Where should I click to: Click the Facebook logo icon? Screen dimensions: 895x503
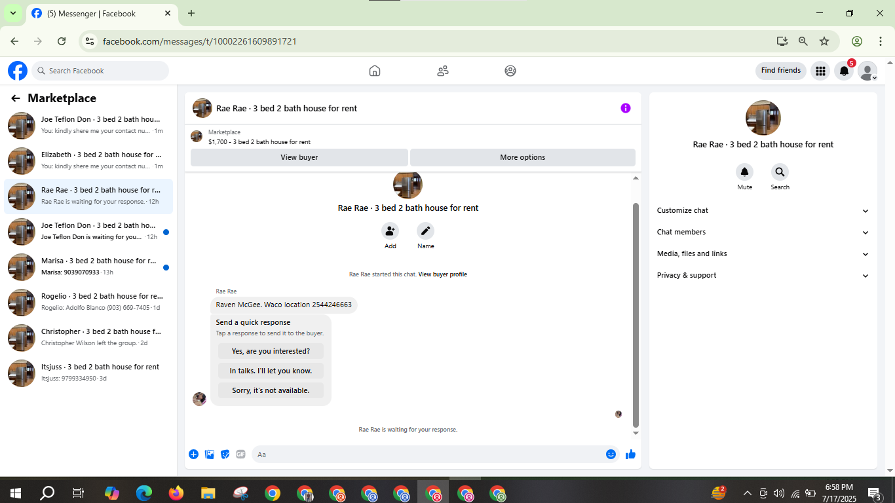(18, 71)
